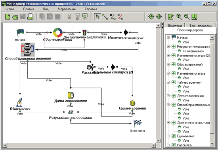
Task: Open a file with the folder icon
Action: click(15, 17)
